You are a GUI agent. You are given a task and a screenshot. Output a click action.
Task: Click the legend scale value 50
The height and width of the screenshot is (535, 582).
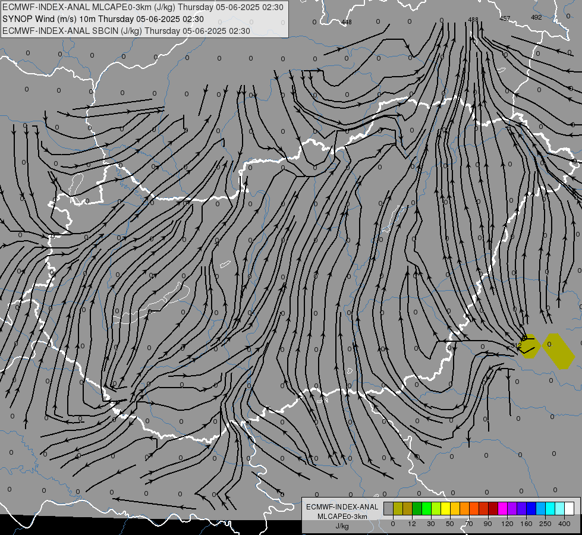point(450,524)
